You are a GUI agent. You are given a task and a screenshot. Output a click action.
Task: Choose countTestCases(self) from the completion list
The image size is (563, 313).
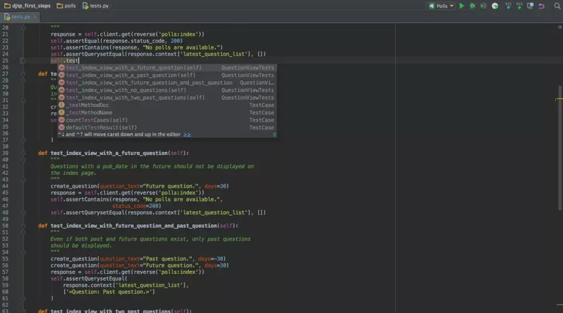tap(167, 120)
